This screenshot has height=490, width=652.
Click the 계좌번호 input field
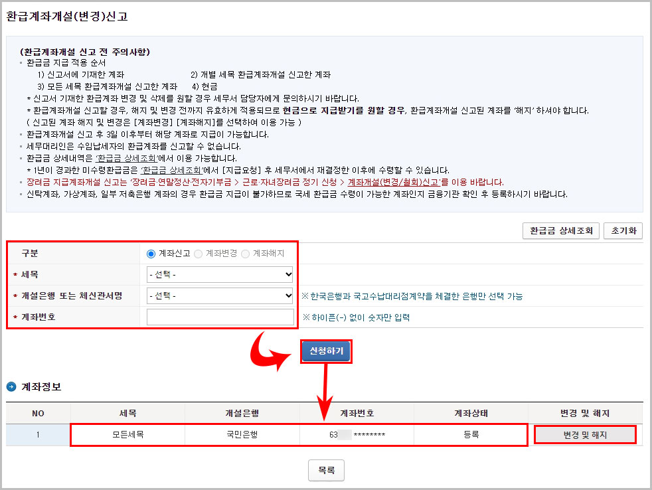coord(219,317)
